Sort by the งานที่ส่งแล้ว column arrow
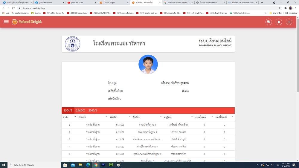 [x=232, y=117]
